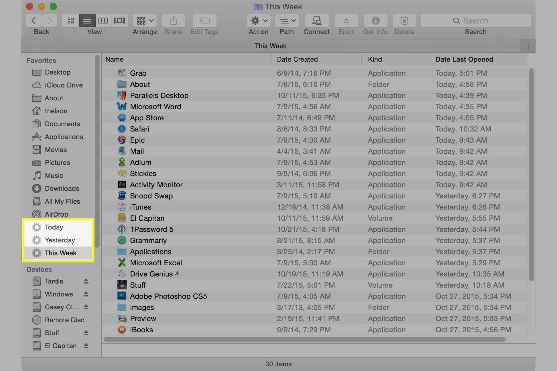Select the Microsoft Excel icon

coord(122,262)
